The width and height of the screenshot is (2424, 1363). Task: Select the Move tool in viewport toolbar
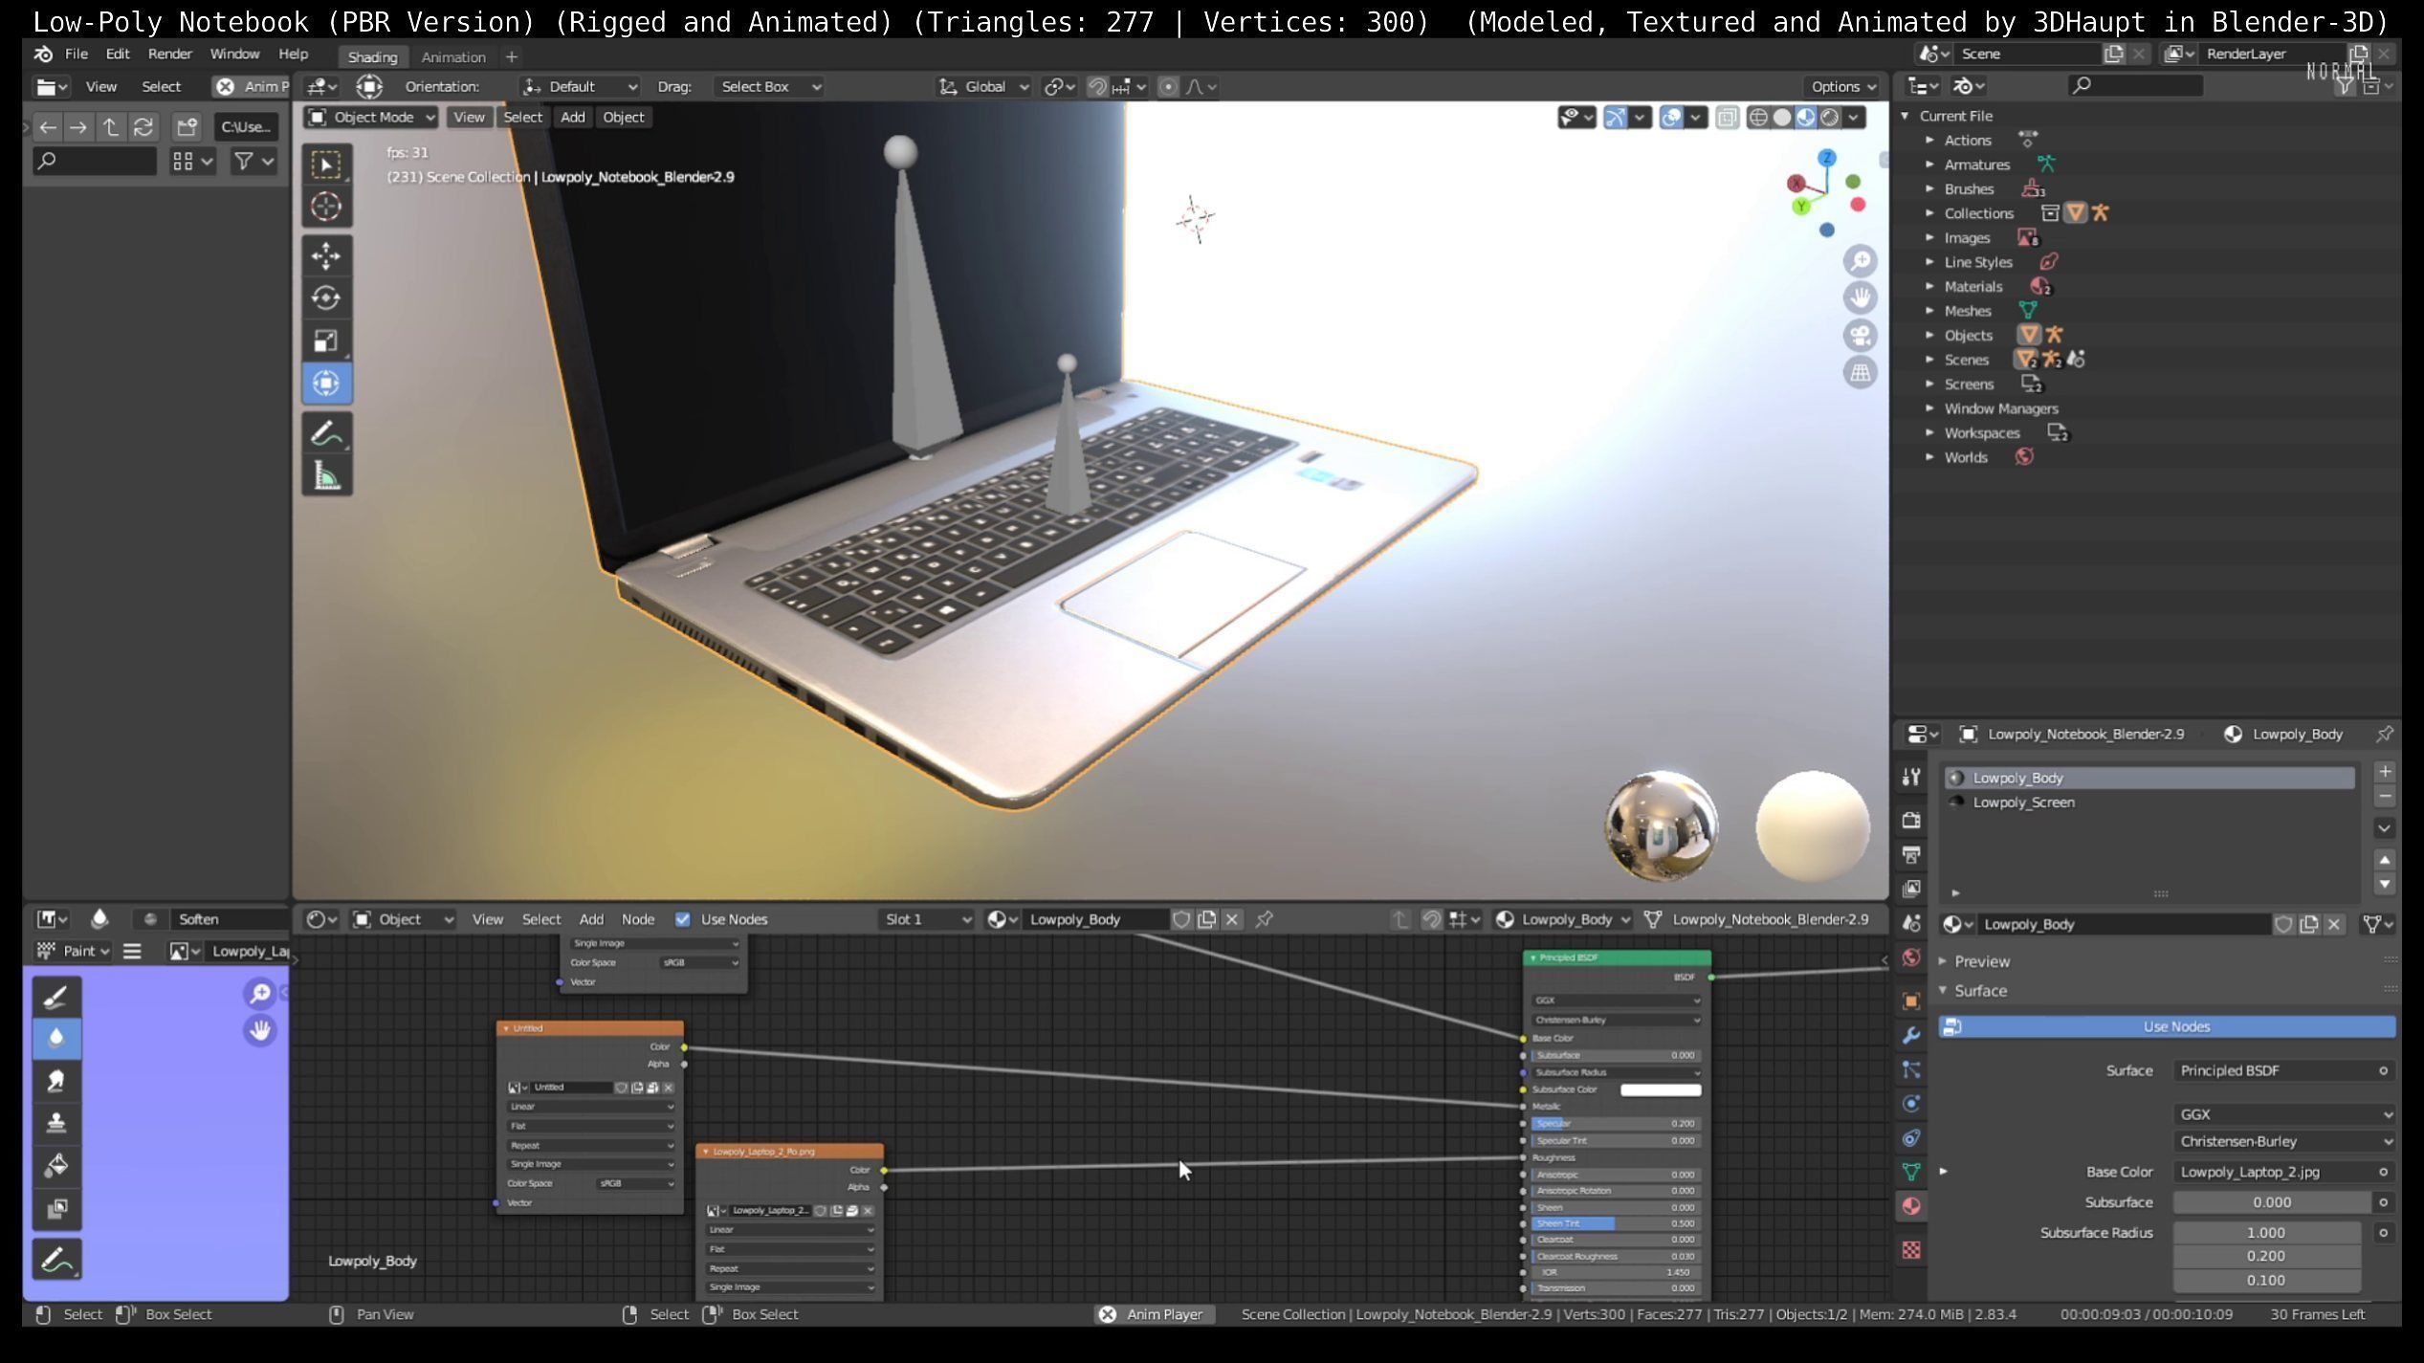(x=326, y=256)
